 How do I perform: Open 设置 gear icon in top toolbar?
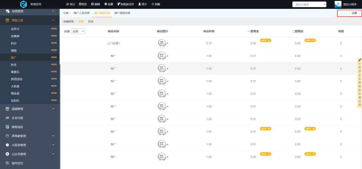106,4
